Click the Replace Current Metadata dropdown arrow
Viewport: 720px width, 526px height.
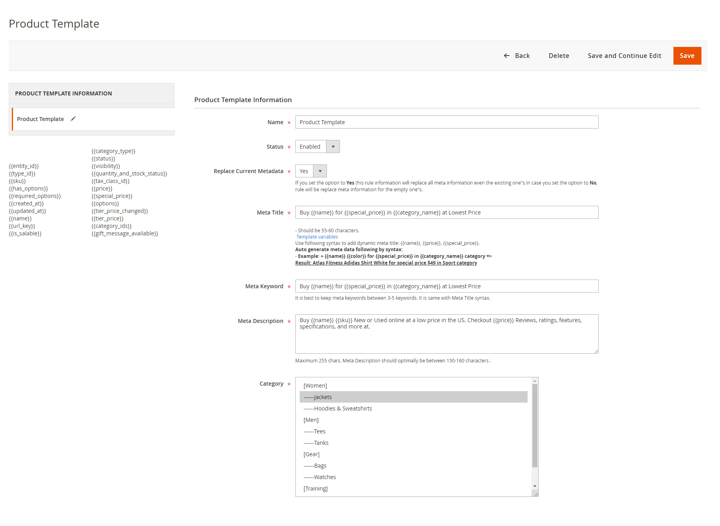320,171
